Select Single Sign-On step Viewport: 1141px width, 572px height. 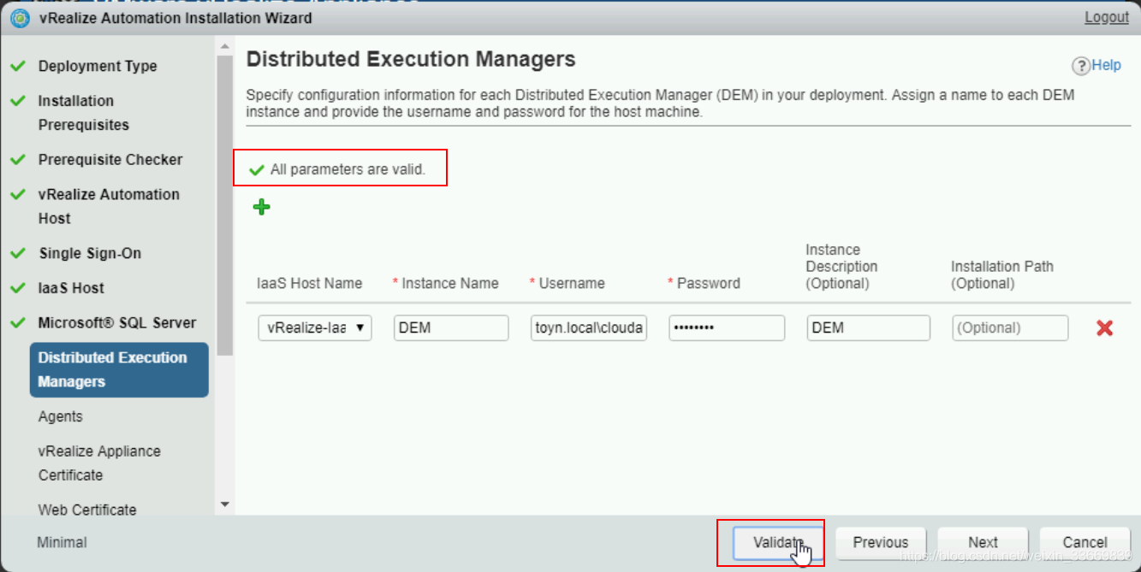click(90, 254)
